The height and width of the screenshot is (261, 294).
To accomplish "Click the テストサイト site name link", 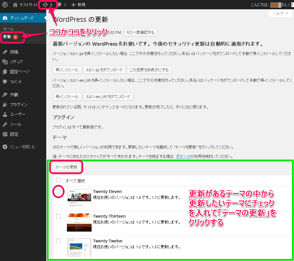I will (x=28, y=5).
